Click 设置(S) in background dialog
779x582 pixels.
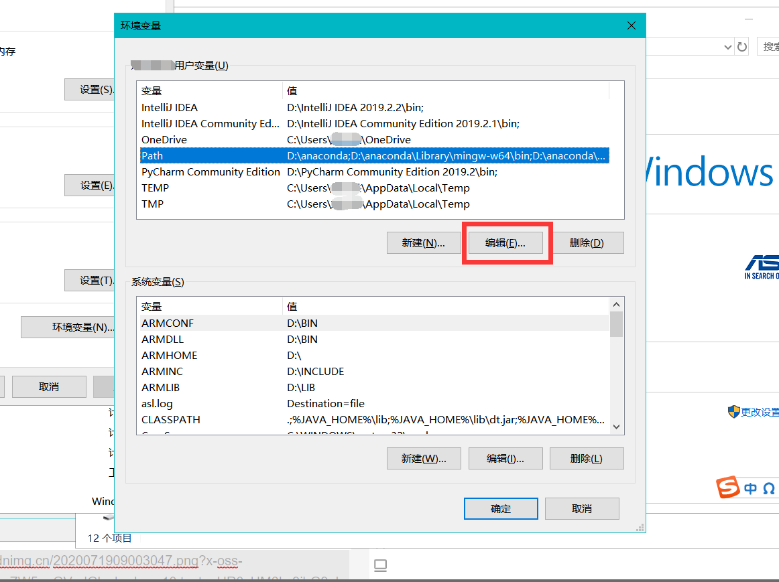tap(89, 89)
